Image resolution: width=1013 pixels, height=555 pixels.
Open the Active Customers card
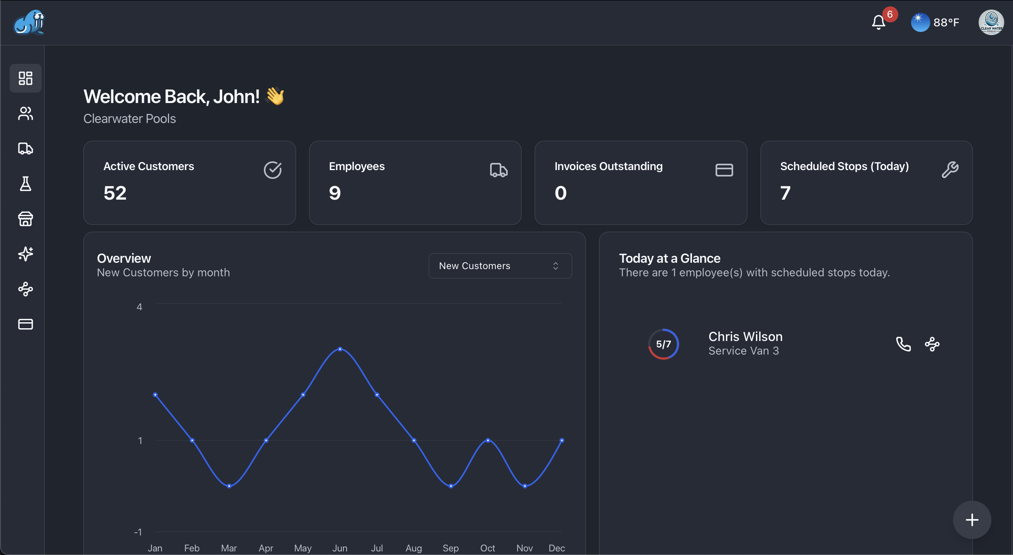[189, 183]
